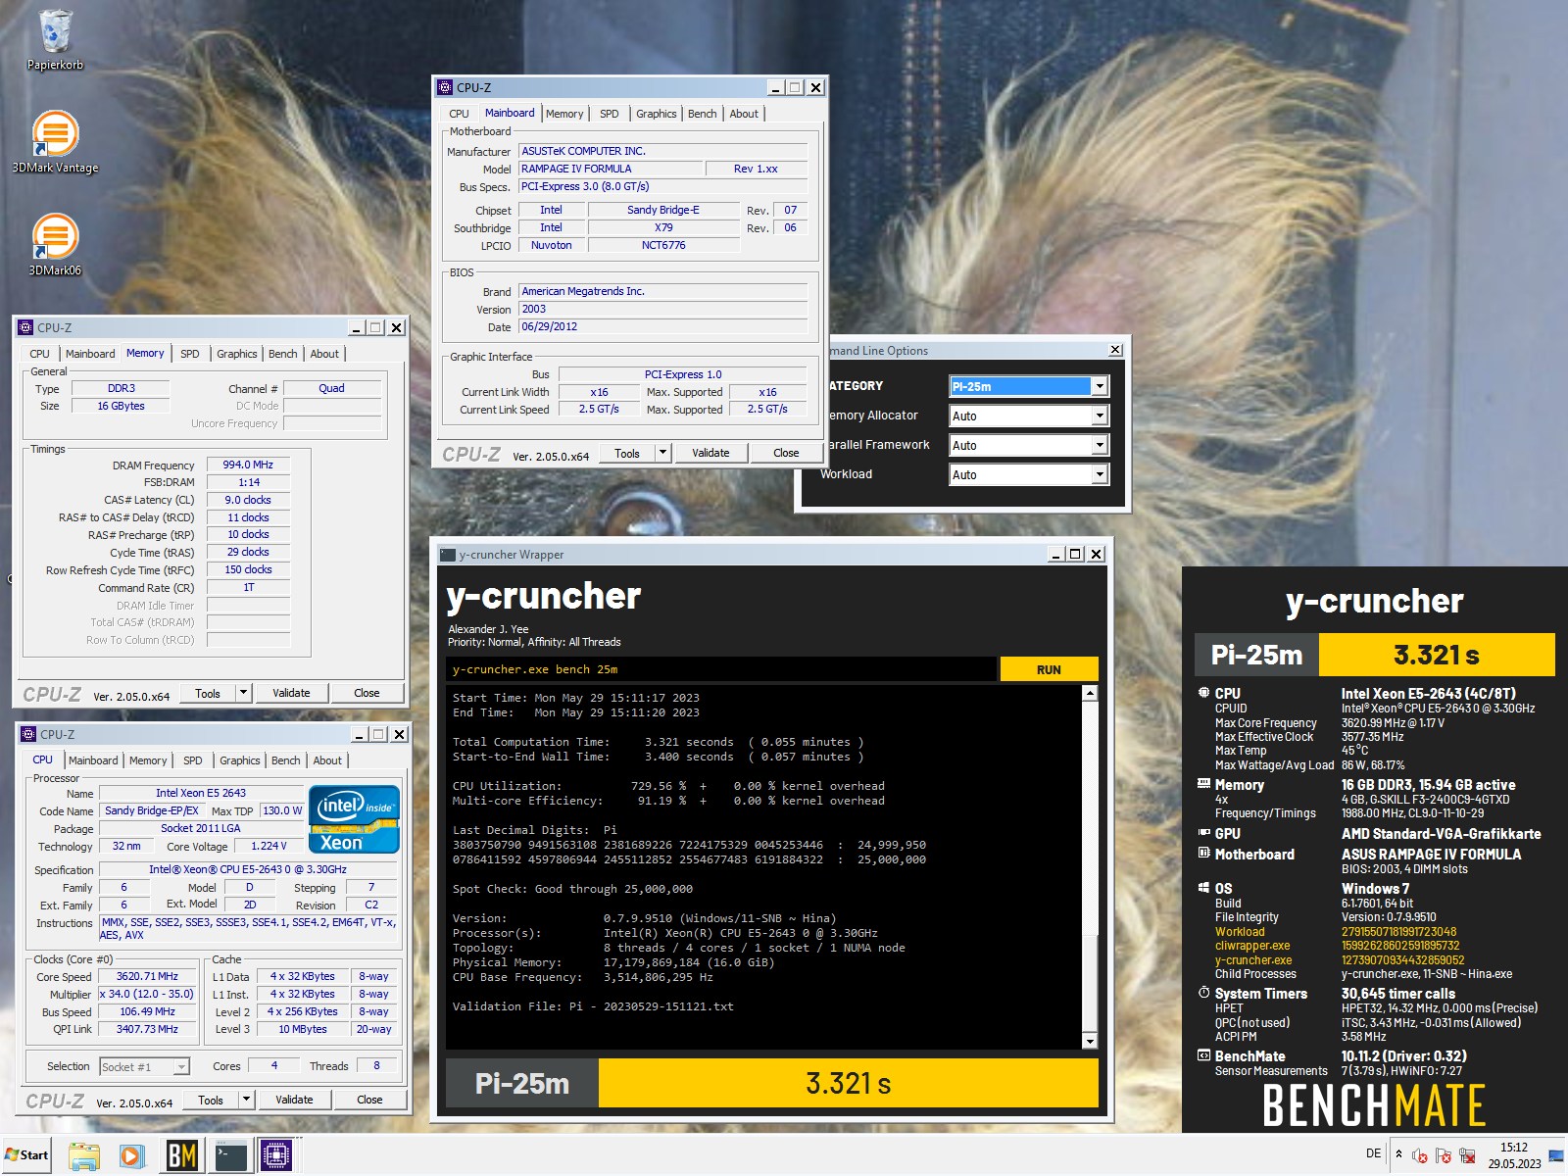Click the scroll-down arrow in the y-cruncher output
This screenshot has width=1568, height=1176.
point(1090,1041)
